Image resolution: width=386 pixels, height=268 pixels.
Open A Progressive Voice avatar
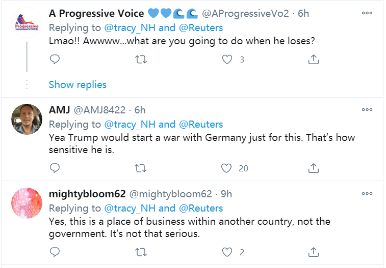[x=27, y=22]
